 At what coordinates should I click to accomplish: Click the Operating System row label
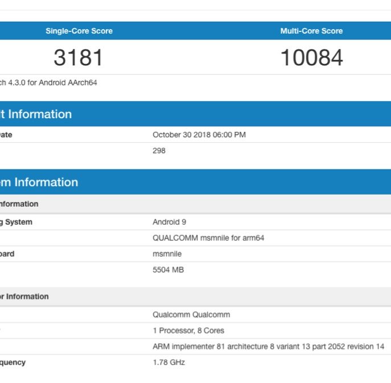(16, 222)
